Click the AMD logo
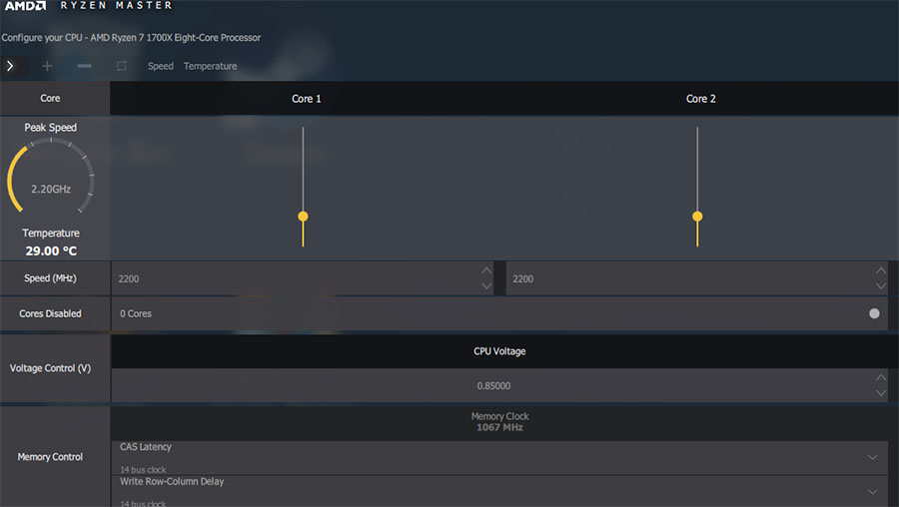 pyautogui.click(x=25, y=6)
